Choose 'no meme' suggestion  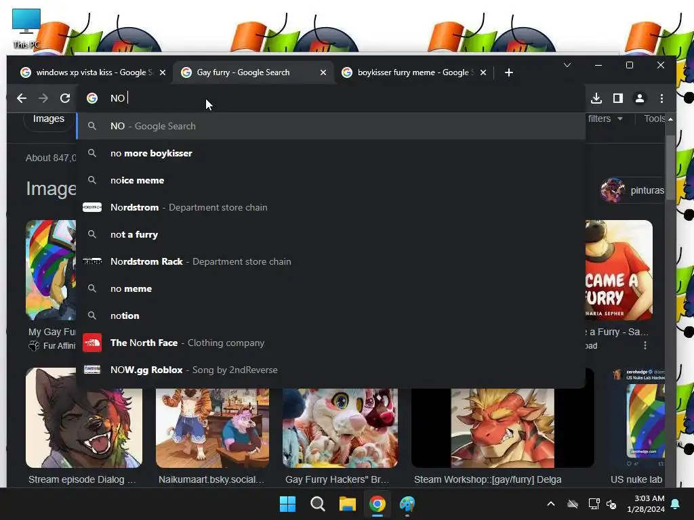331,288
